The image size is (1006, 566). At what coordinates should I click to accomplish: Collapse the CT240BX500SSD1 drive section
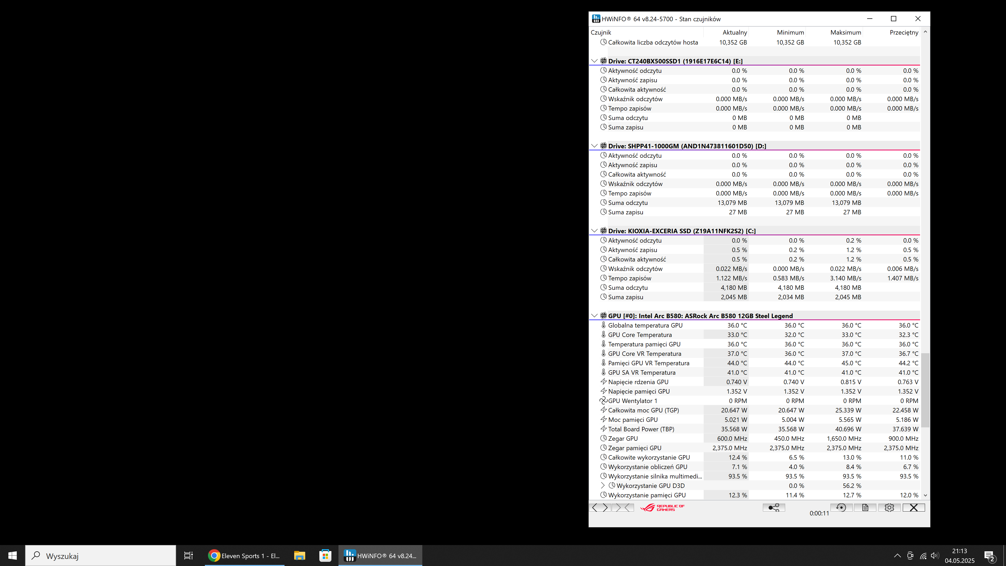pos(594,61)
